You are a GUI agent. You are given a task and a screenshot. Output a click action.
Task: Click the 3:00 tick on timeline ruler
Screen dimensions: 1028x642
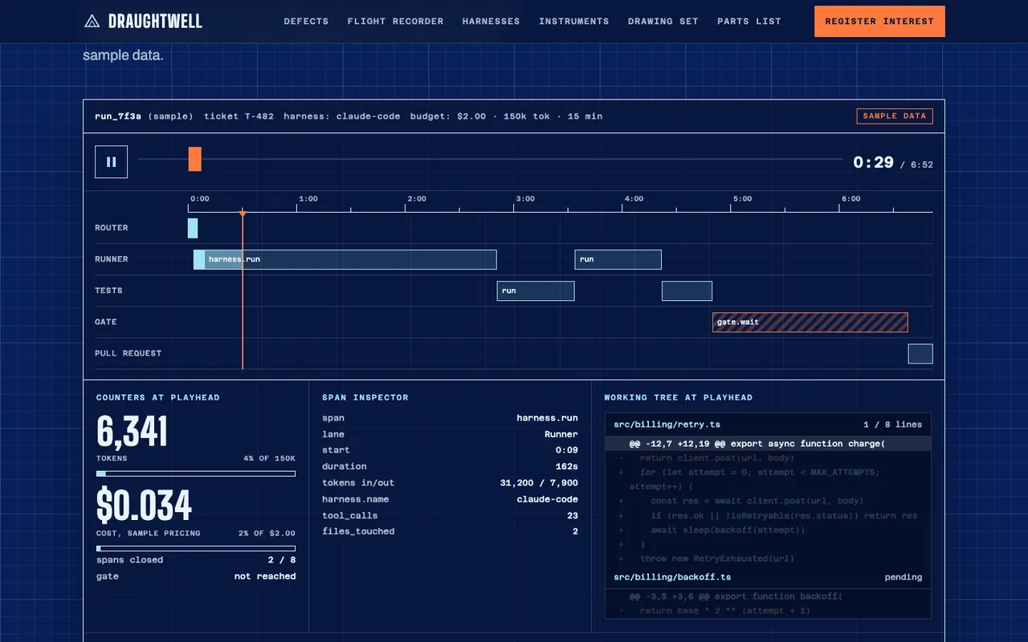[525, 199]
